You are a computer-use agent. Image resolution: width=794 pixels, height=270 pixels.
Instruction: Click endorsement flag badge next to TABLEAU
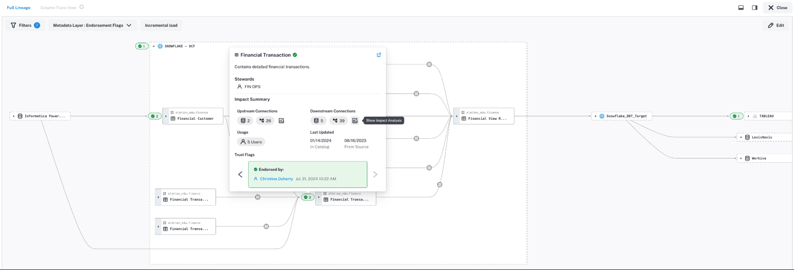[x=736, y=116]
